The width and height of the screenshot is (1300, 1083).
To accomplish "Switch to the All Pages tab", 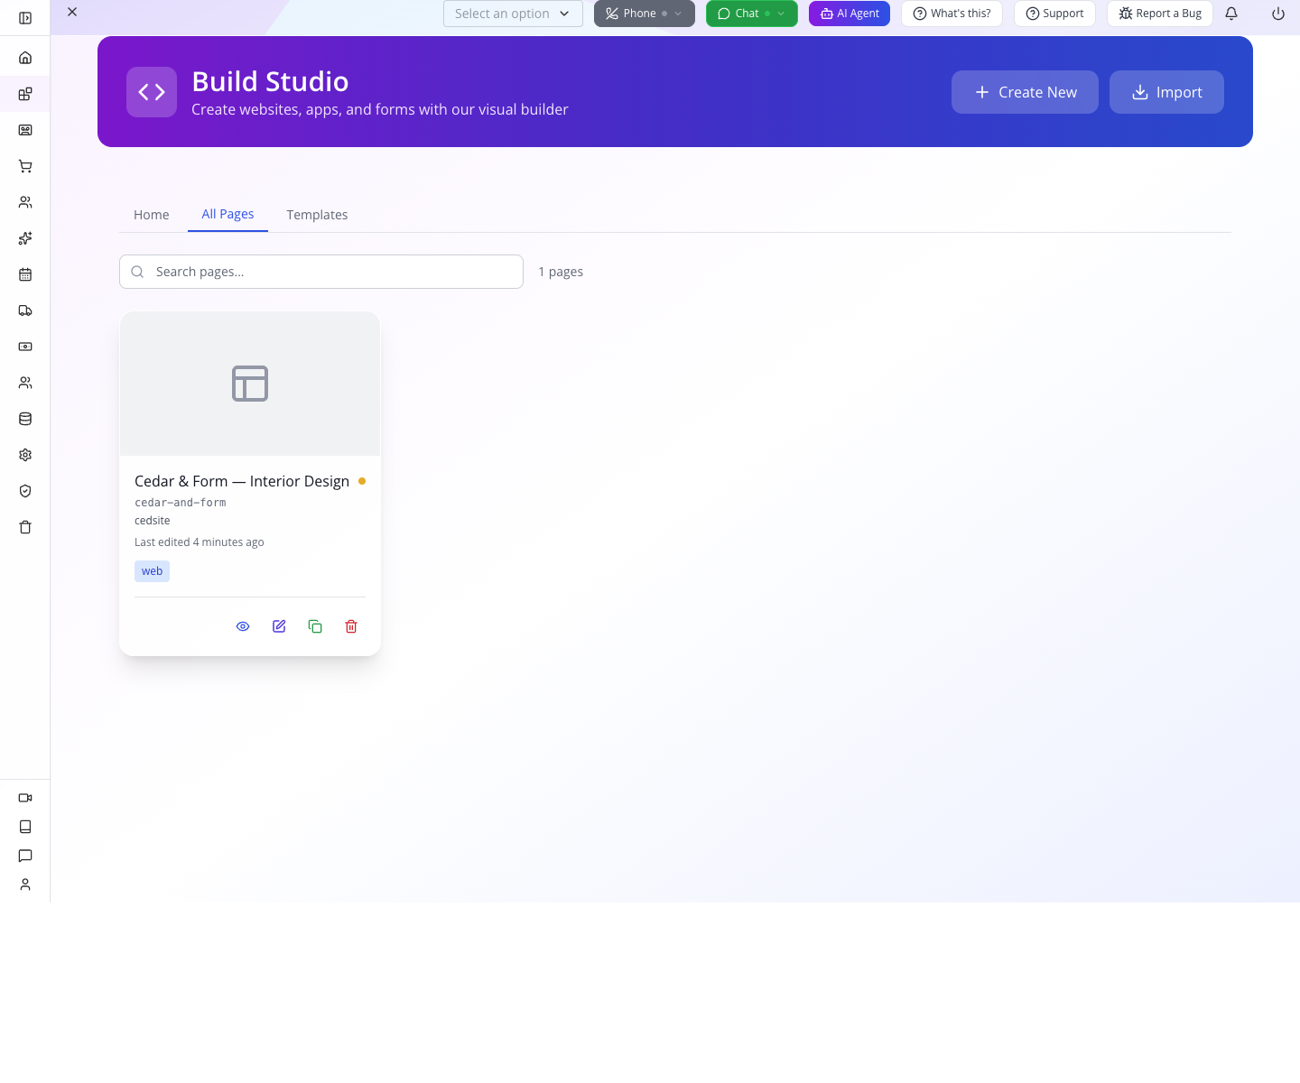I will [x=227, y=215].
